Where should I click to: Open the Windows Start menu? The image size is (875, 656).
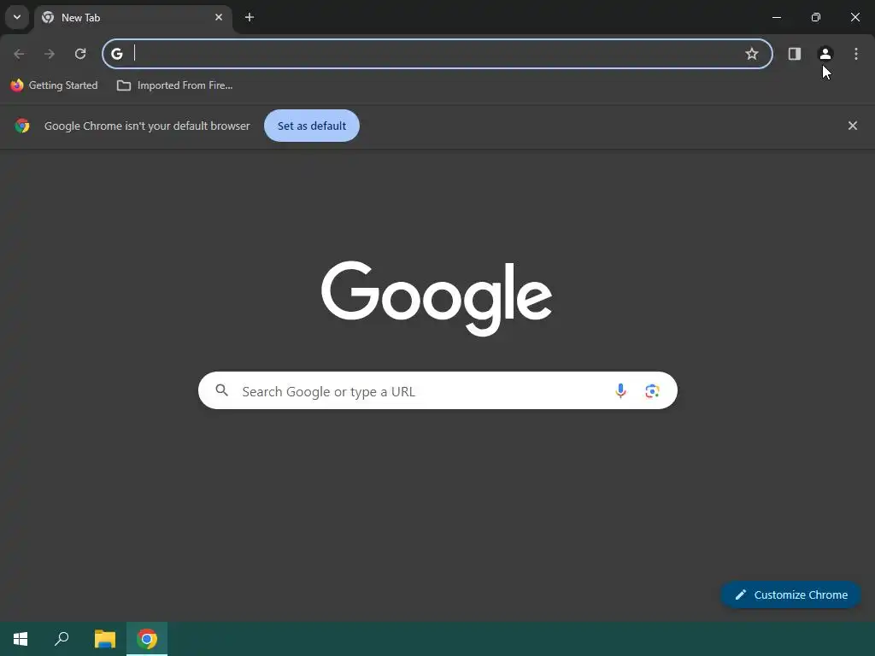(21, 639)
